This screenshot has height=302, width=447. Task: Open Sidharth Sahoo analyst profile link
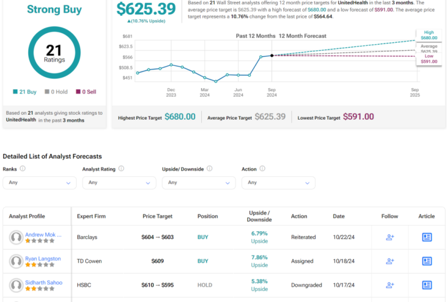(x=43, y=282)
